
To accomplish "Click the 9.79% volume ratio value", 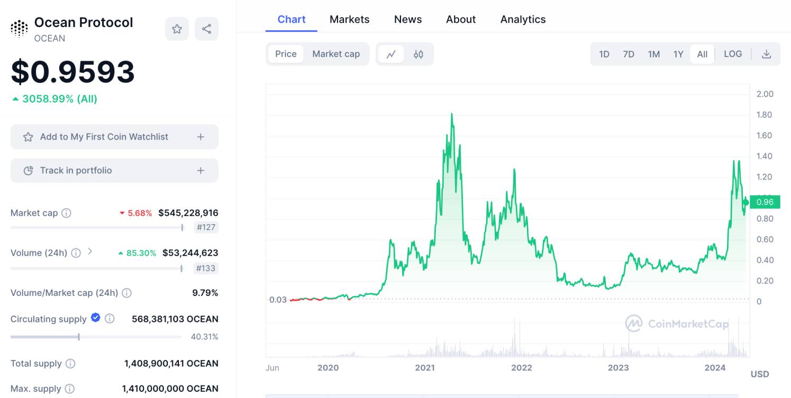I will 205,293.
